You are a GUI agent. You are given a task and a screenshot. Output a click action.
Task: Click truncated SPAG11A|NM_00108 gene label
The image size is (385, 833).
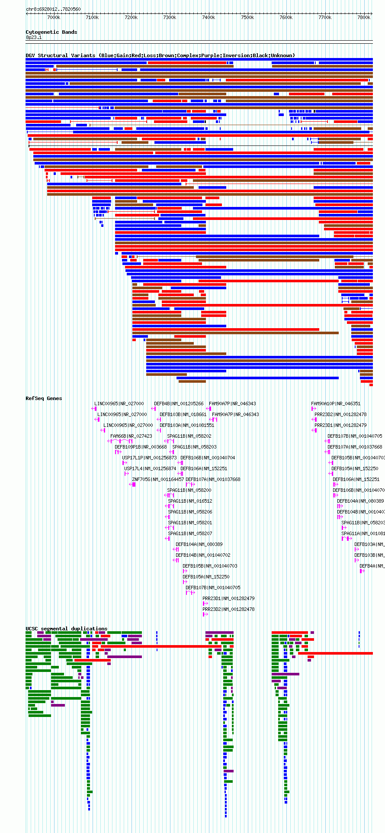[x=363, y=533]
